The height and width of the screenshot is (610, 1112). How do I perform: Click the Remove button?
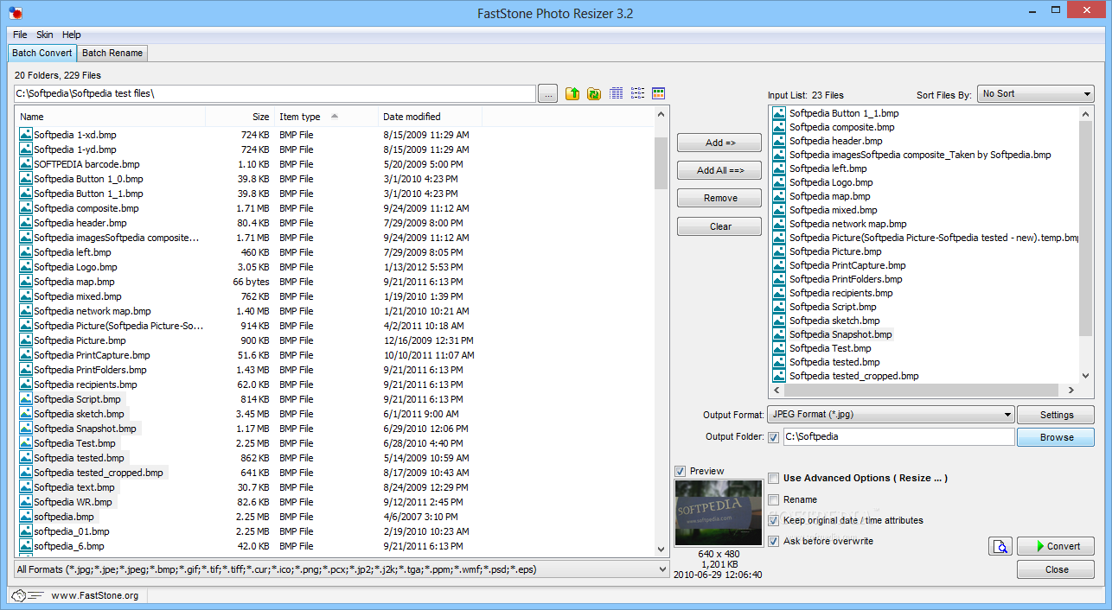pos(719,198)
